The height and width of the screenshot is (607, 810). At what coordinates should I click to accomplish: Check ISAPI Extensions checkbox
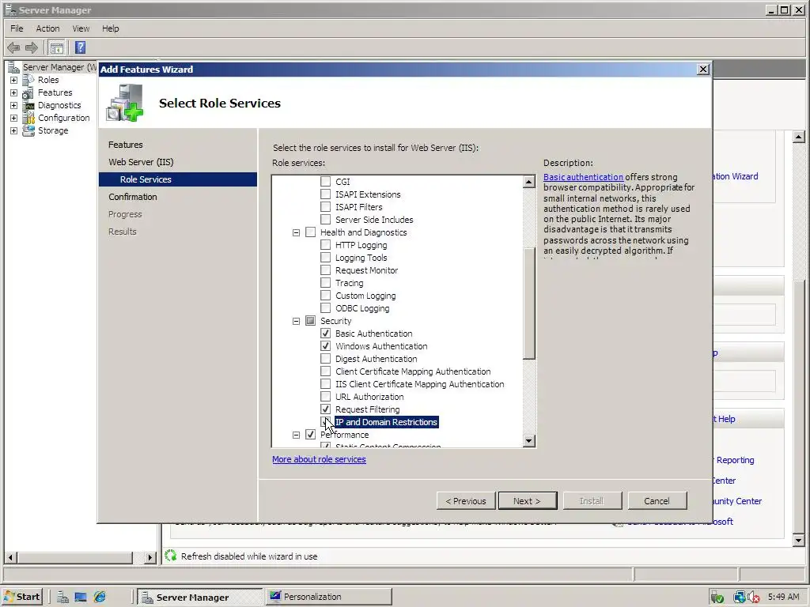tap(325, 194)
